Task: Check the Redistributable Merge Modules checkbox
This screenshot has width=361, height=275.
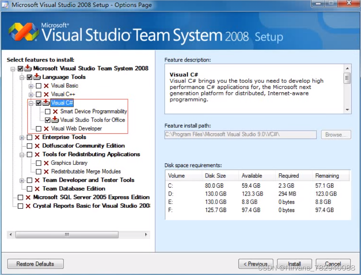Action: [x=39, y=172]
